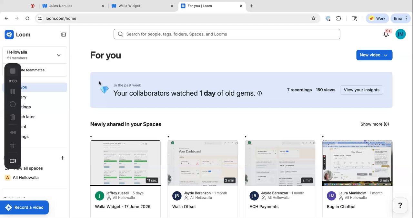Open Chrome three-dot menu
This screenshot has width=413, height=218.
406,18
